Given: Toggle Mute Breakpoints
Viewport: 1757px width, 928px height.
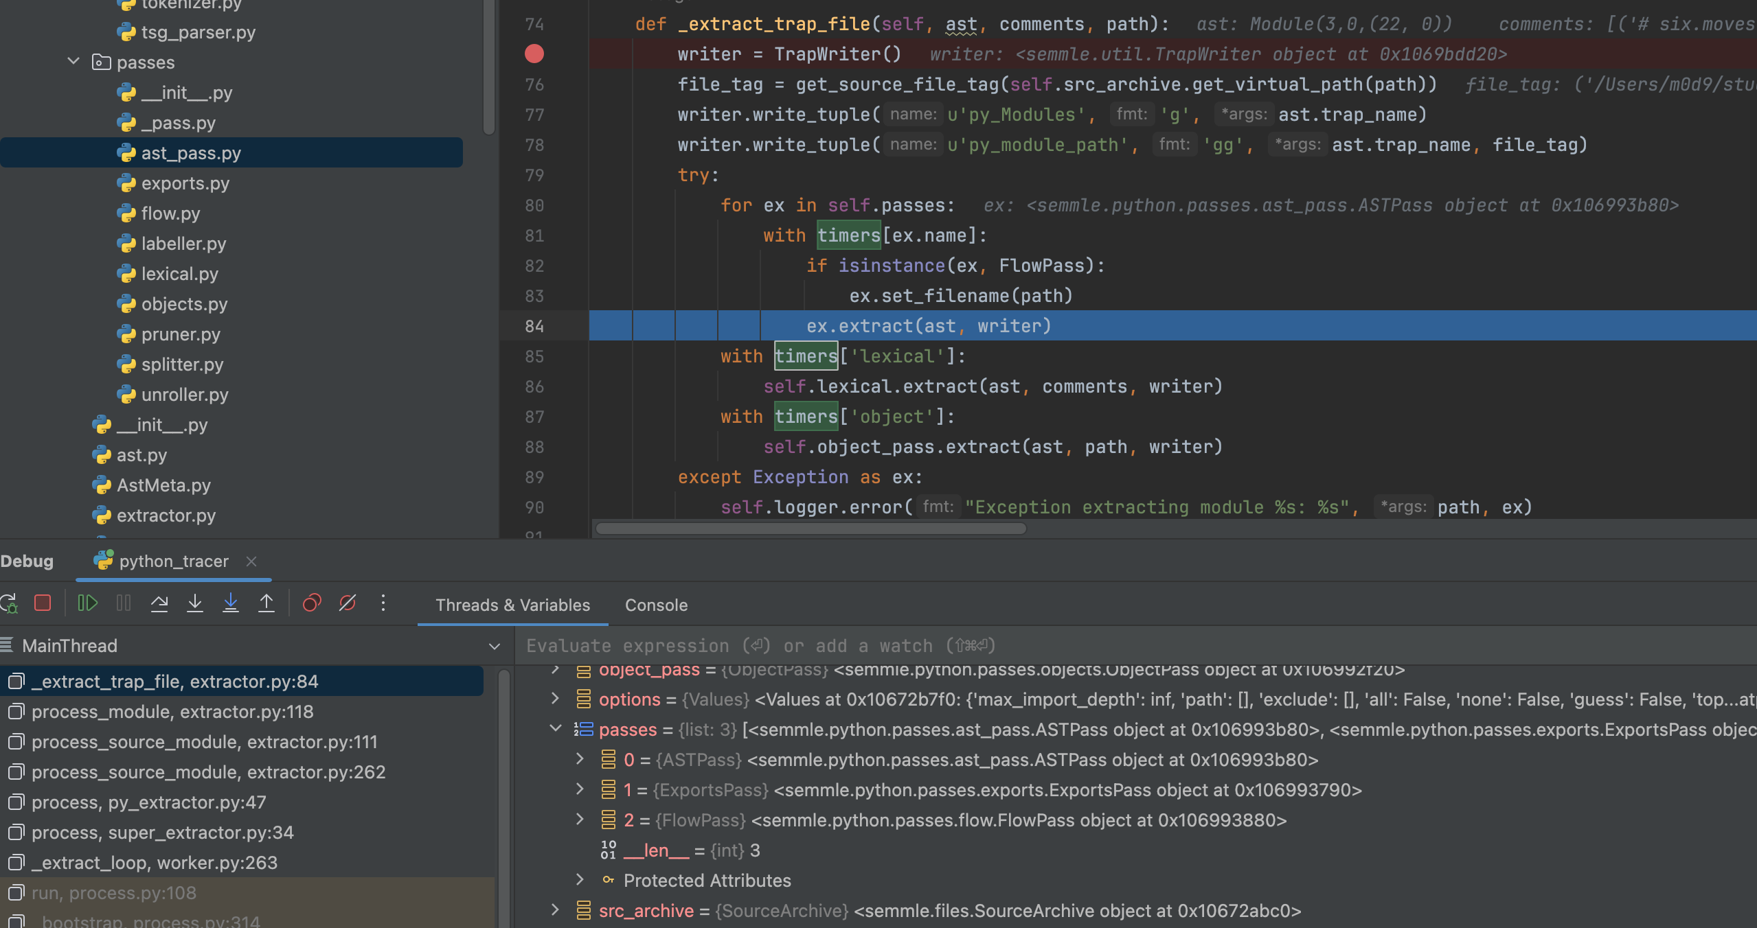Looking at the screenshot, I should tap(348, 603).
